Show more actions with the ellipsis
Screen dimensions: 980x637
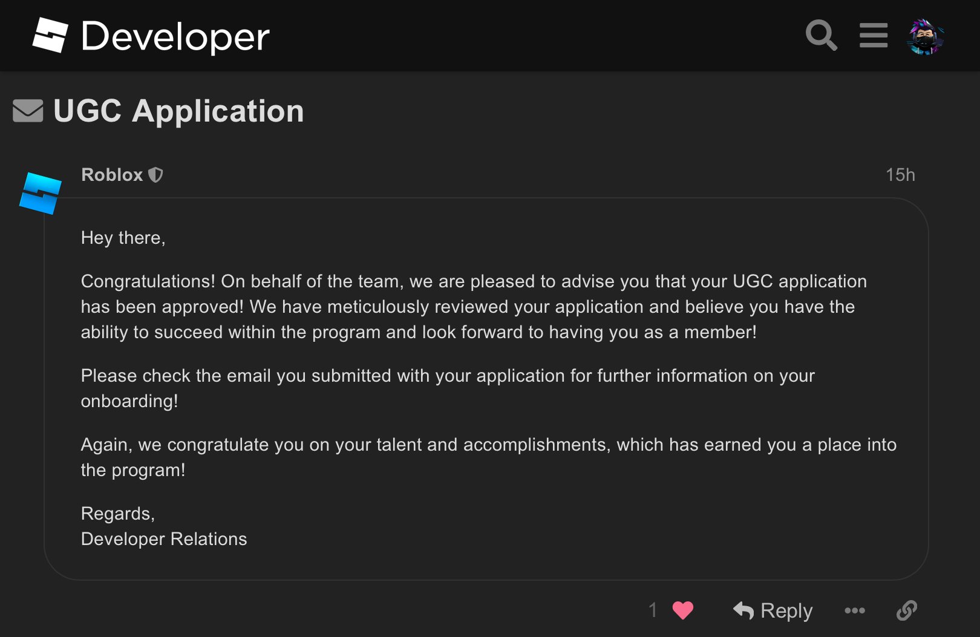coord(854,610)
